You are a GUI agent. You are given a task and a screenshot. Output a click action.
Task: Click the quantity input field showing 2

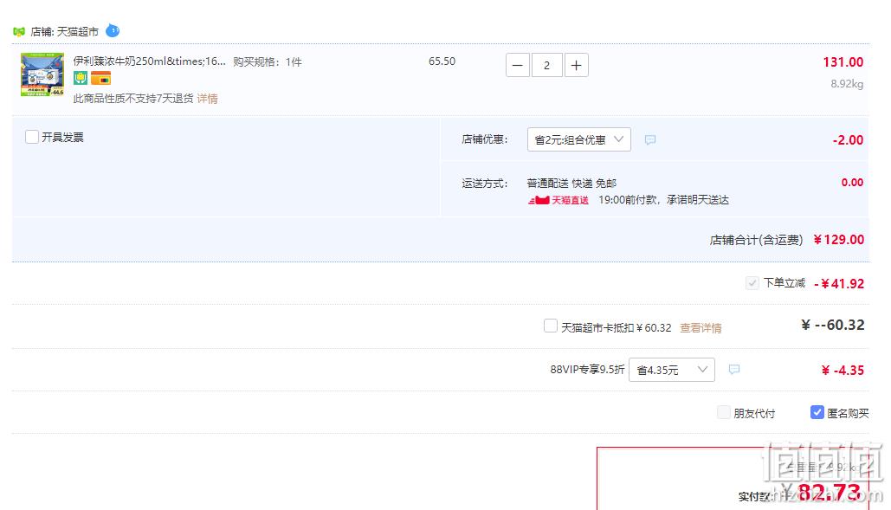click(546, 65)
